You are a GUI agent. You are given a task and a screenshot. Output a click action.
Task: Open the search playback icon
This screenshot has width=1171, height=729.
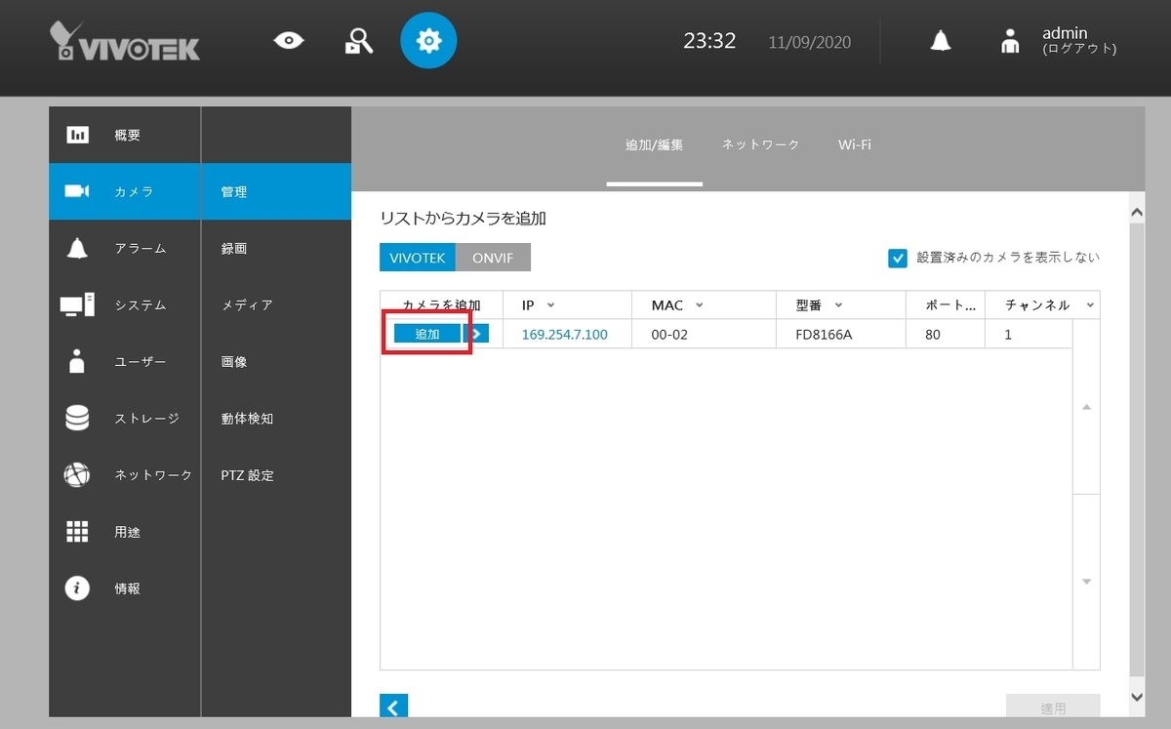coord(359,40)
